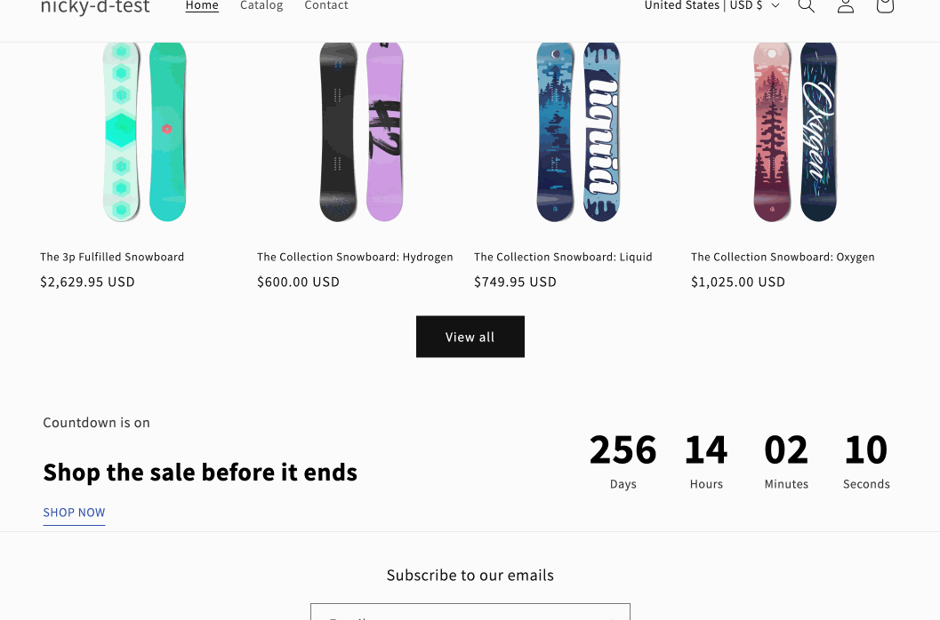Click the Shop the sale before it ends heading
This screenshot has width=940, height=620.
(x=200, y=472)
